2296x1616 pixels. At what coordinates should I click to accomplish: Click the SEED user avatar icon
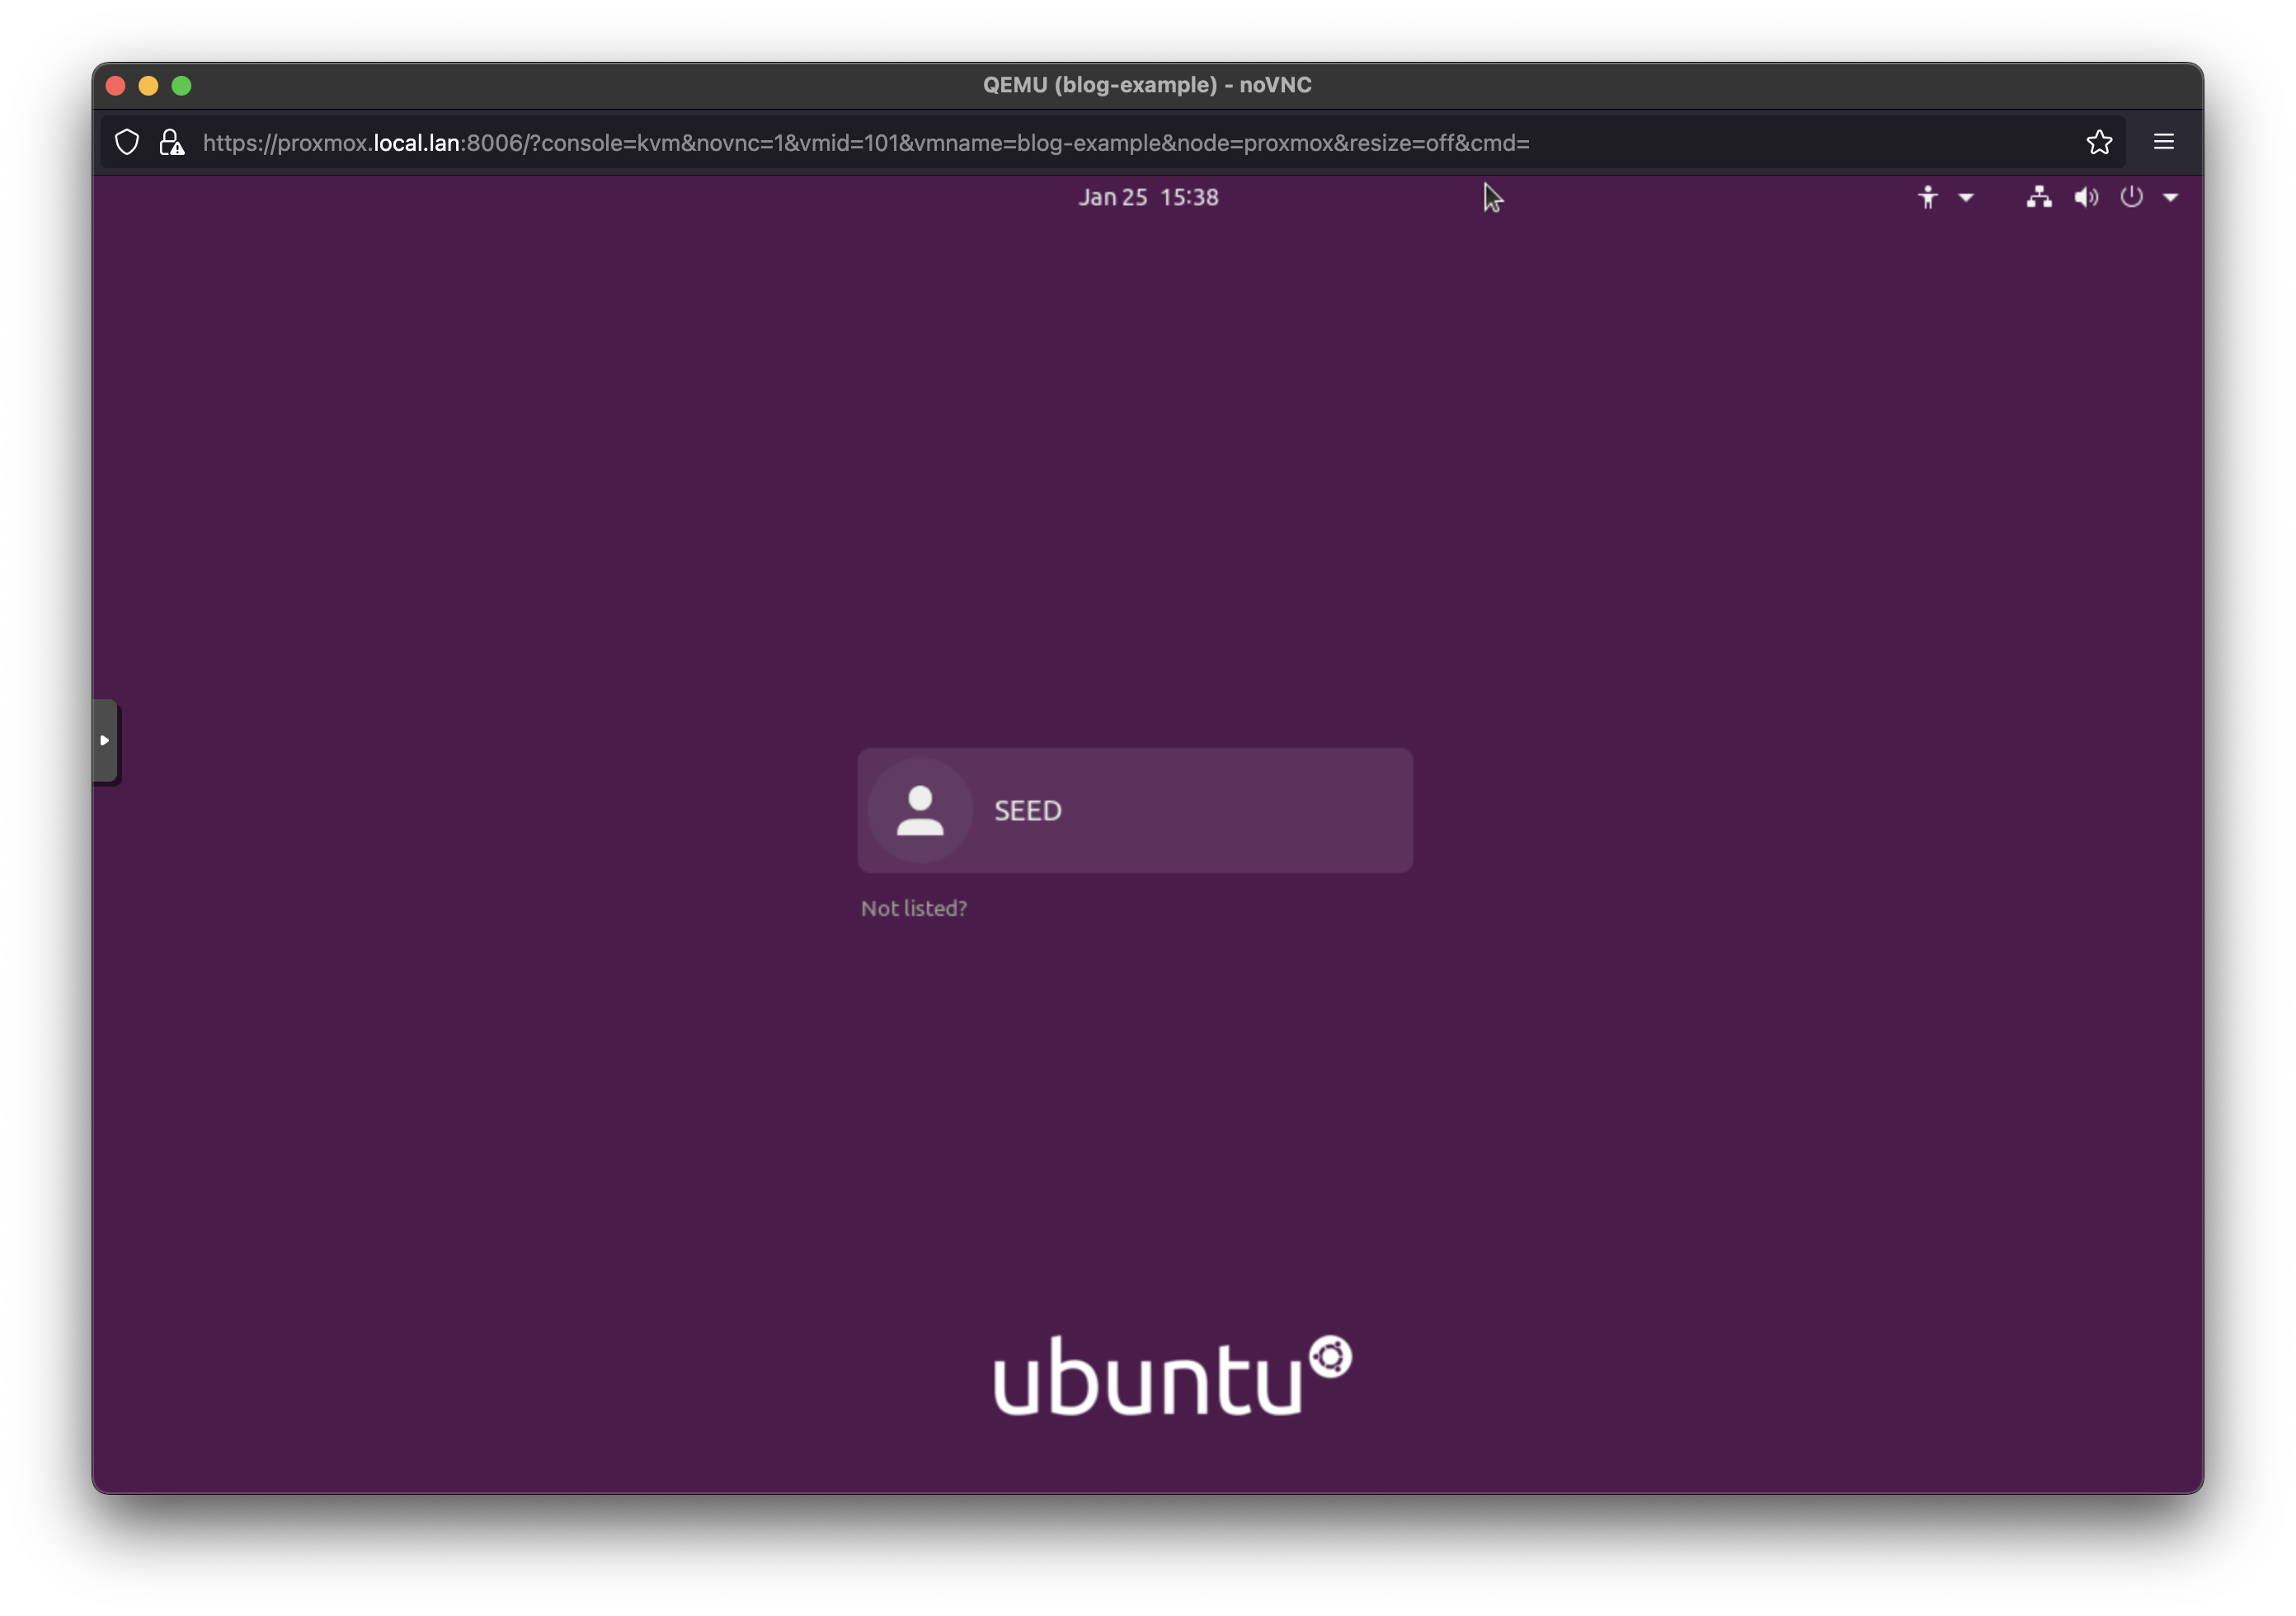(x=920, y=810)
